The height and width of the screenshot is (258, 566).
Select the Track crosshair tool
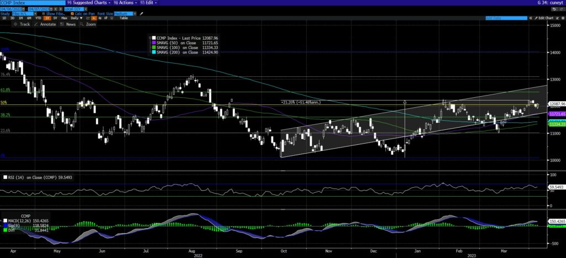click(x=22, y=24)
